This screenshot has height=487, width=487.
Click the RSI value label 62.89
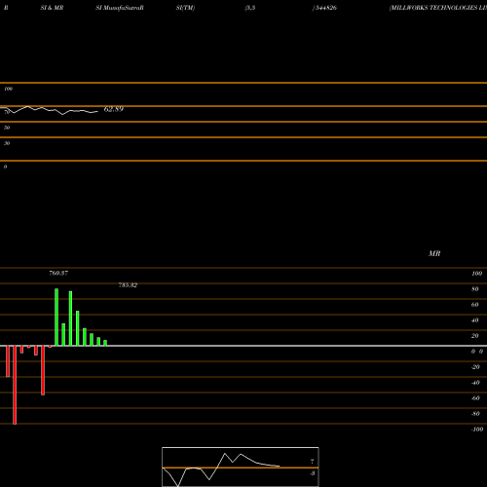(114, 109)
